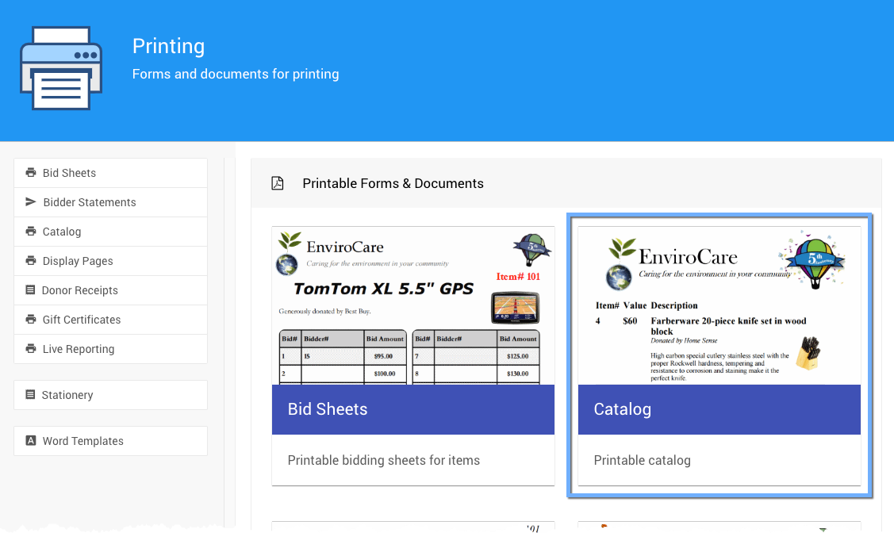This screenshot has width=894, height=552.
Task: Click the Bid Sheets card preview image
Action: coord(412,306)
